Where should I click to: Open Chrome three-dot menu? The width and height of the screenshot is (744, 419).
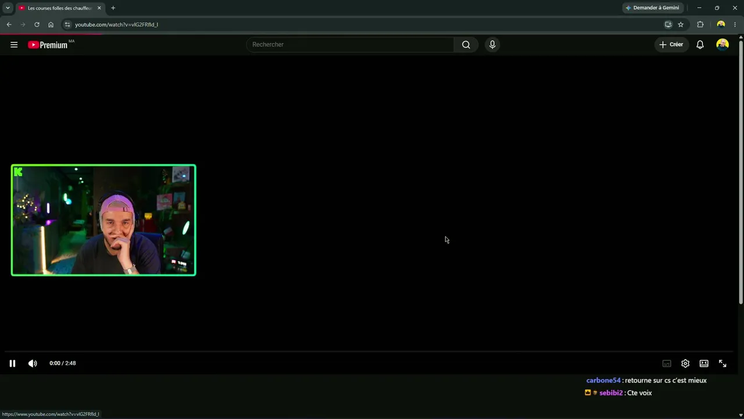tap(735, 24)
